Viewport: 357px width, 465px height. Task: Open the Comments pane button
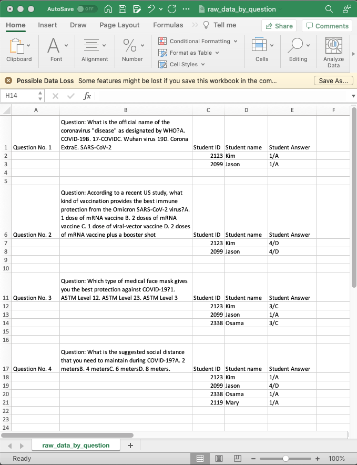click(x=328, y=26)
